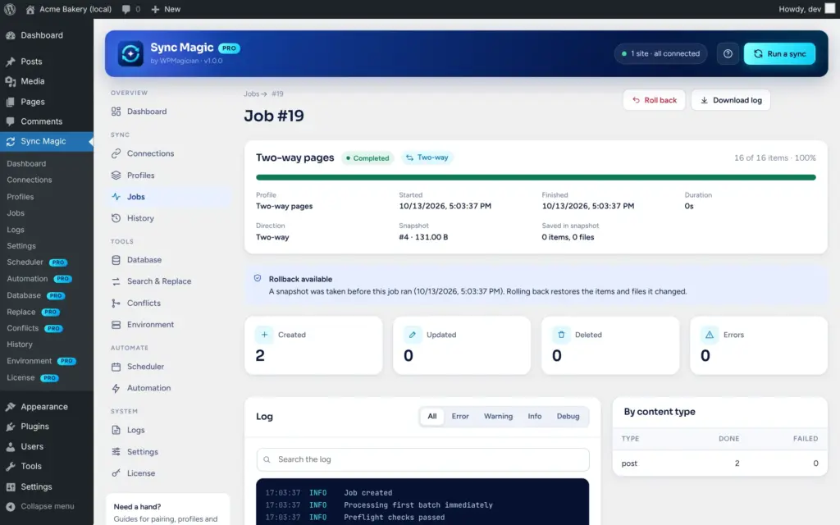Open Connections in Sync section
The width and height of the screenshot is (840, 525).
pyautogui.click(x=167, y=153)
